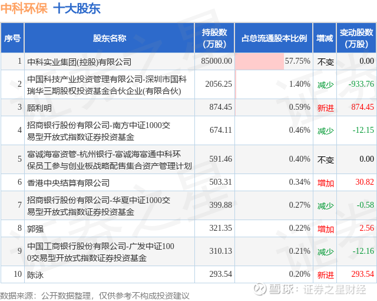
Task: Click holding value 874.45 in 持股数 column
Action: (x=220, y=107)
